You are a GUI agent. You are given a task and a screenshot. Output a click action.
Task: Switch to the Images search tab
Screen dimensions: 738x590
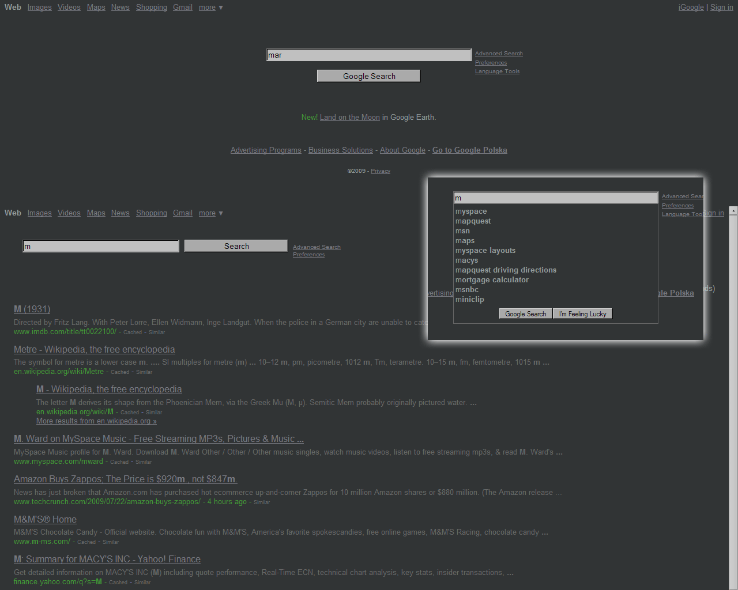(39, 7)
